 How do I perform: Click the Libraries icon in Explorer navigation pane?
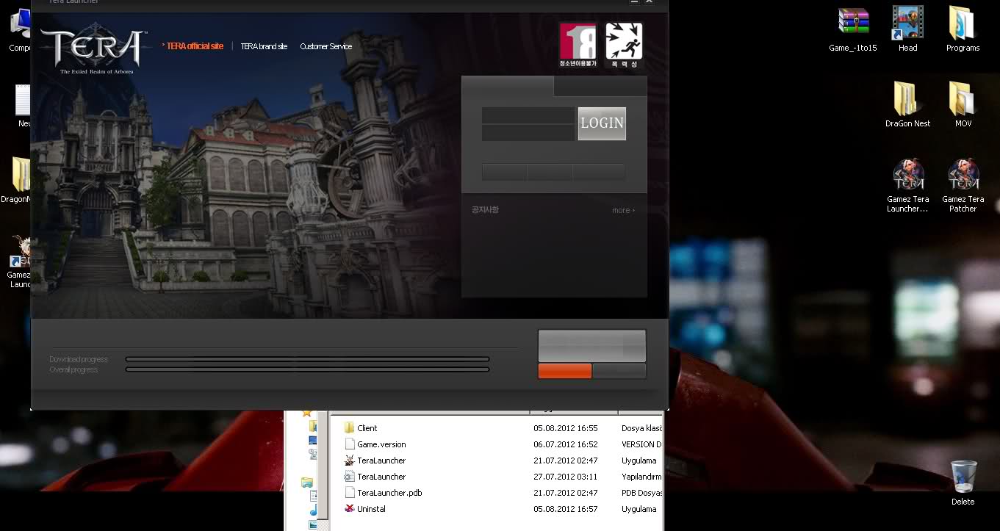point(307,483)
